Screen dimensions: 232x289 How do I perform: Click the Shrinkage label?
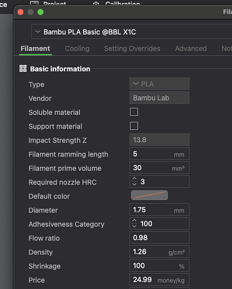coord(45,266)
